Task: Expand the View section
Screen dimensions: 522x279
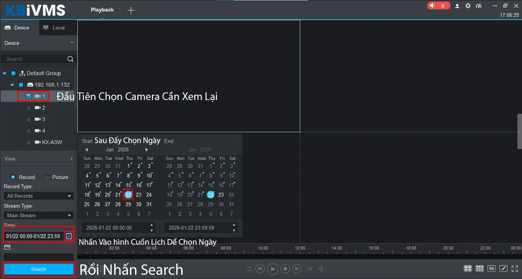Action: [72, 159]
